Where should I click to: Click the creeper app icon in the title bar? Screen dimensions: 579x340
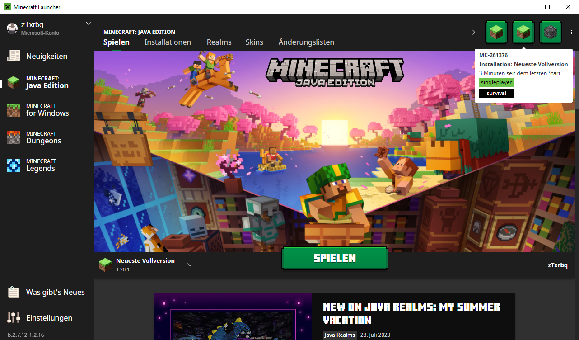coord(7,7)
